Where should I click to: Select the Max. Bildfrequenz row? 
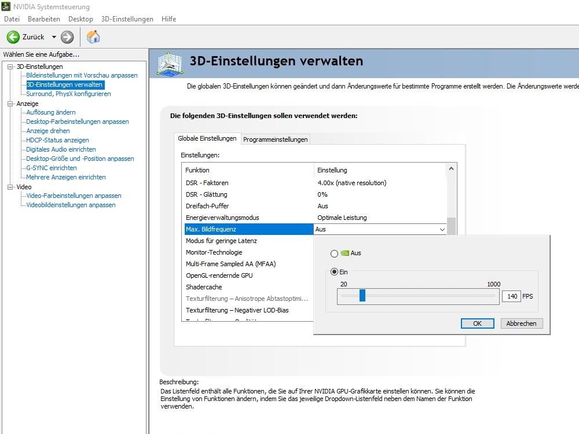(248, 229)
